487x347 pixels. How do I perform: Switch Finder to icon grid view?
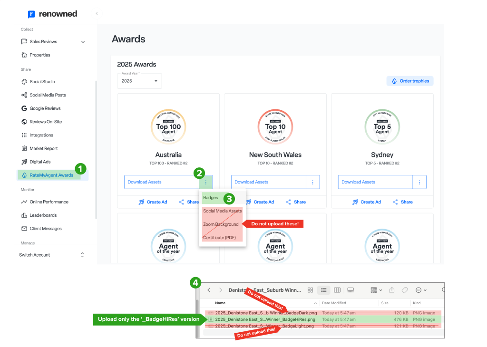(x=310, y=290)
